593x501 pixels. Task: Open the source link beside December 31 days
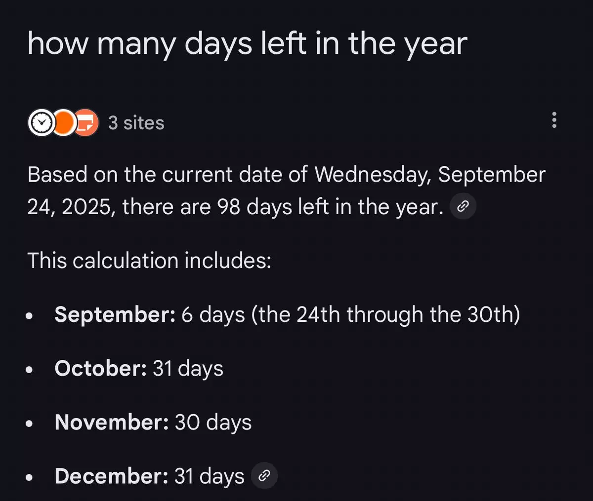coord(264,476)
